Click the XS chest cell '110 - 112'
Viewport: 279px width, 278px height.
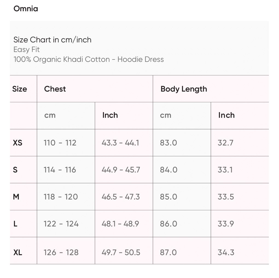pos(60,143)
